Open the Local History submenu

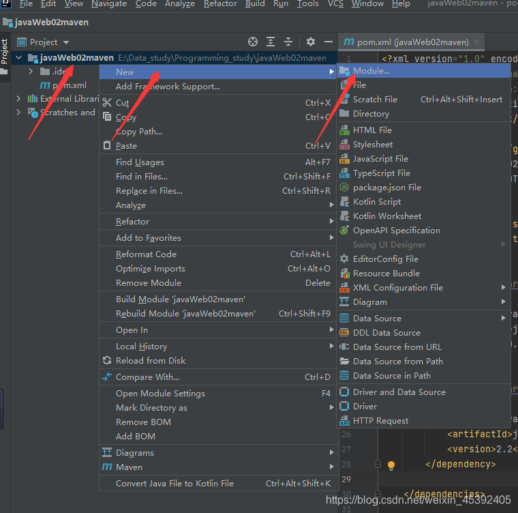click(x=217, y=346)
